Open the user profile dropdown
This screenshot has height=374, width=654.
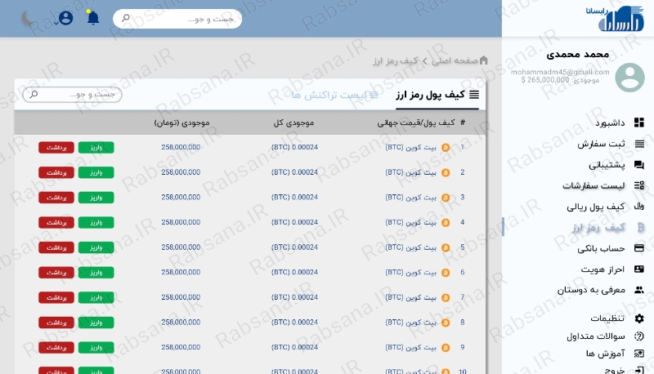[65, 18]
